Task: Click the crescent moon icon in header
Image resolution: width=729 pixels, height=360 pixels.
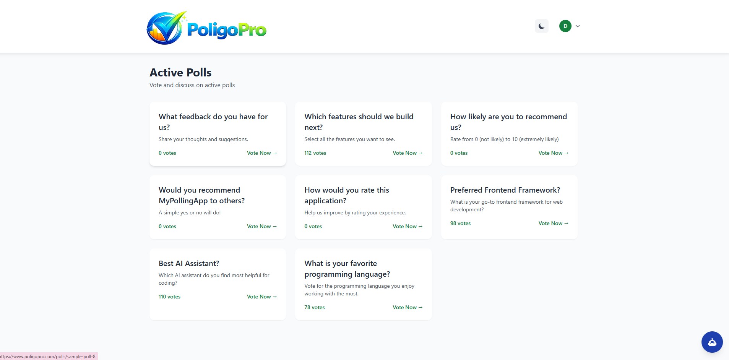Action: [x=541, y=26]
